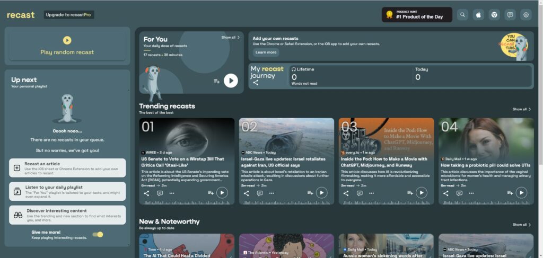This screenshot has height=258, width=543.
Task: Open The Atlantic noteworthy card
Action: click(286, 246)
